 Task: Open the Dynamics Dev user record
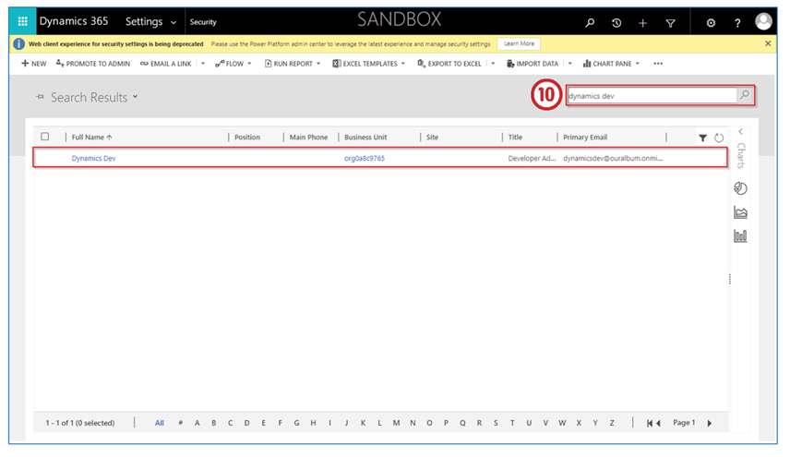[93, 159]
